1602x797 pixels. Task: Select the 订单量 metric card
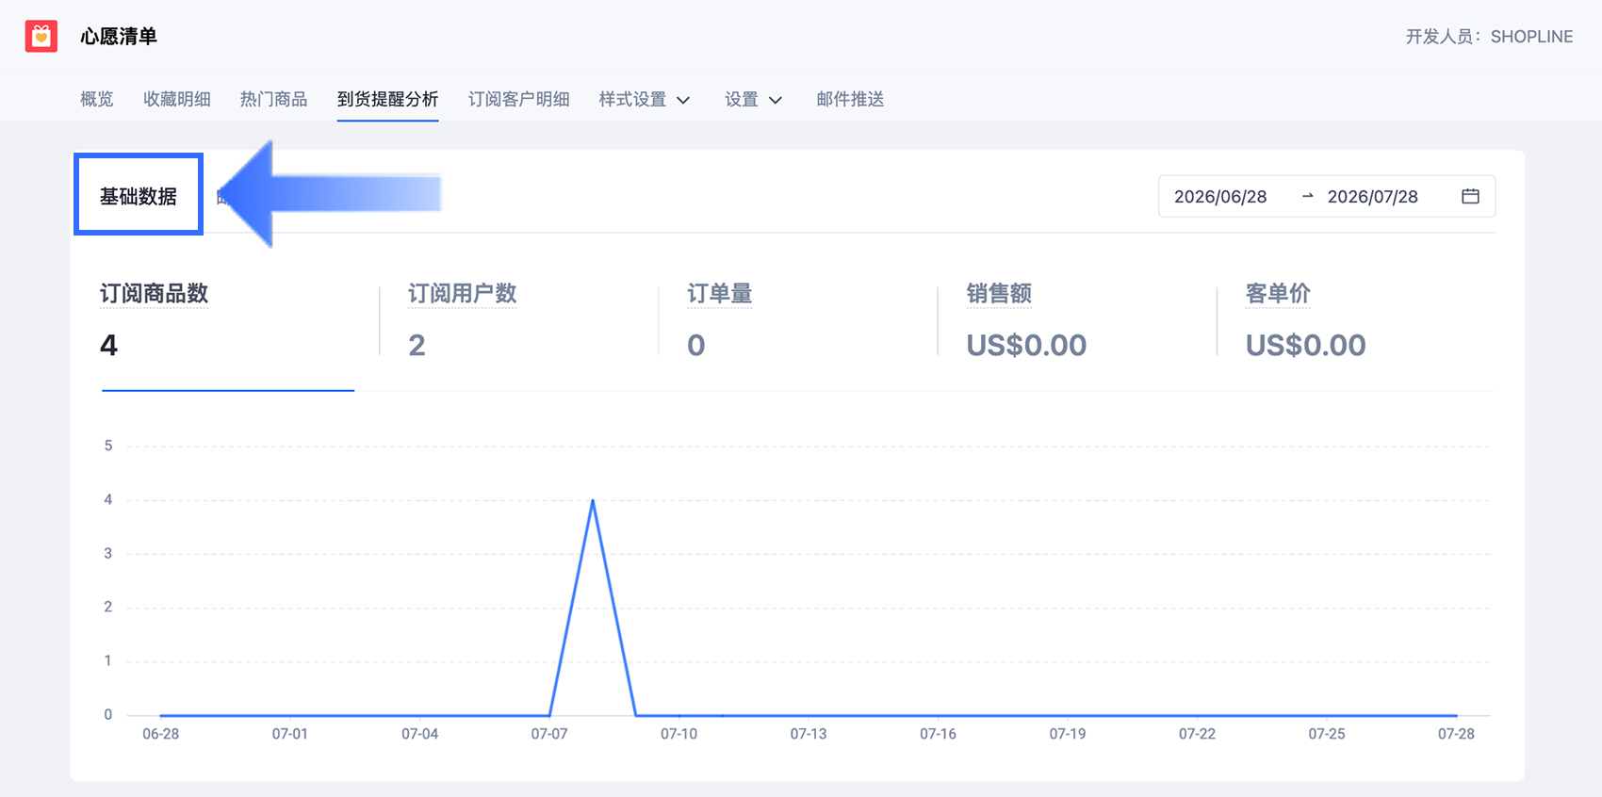797,321
